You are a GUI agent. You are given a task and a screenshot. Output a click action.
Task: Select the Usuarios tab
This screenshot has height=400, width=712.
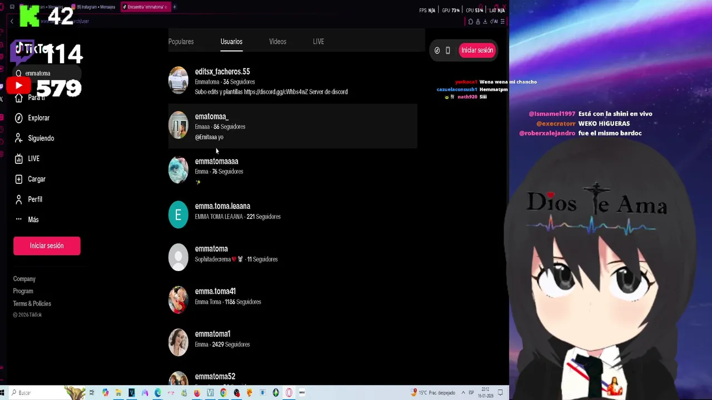click(x=231, y=42)
